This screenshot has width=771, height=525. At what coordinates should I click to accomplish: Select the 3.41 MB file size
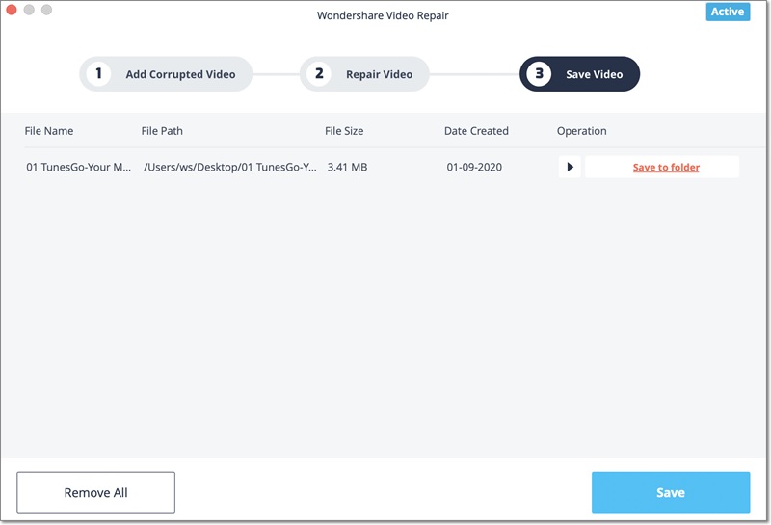(347, 168)
